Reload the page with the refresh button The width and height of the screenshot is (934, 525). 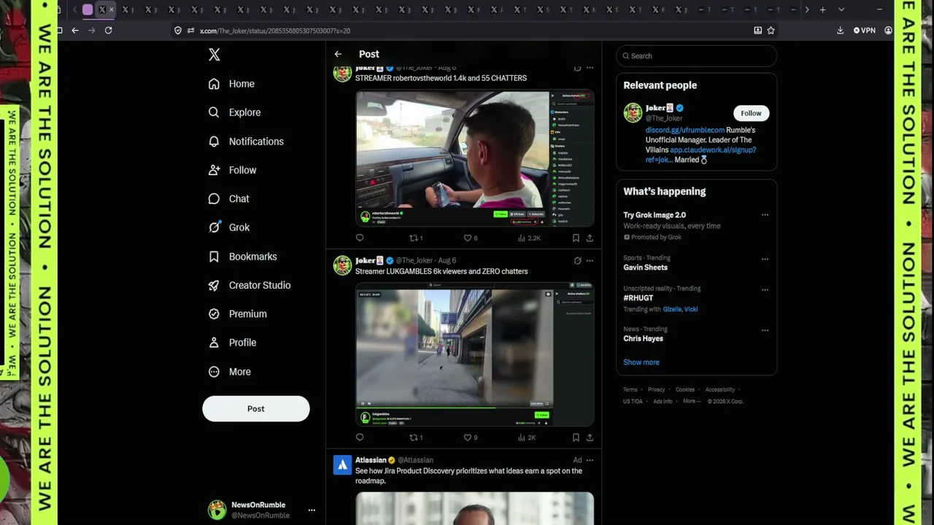(x=108, y=31)
